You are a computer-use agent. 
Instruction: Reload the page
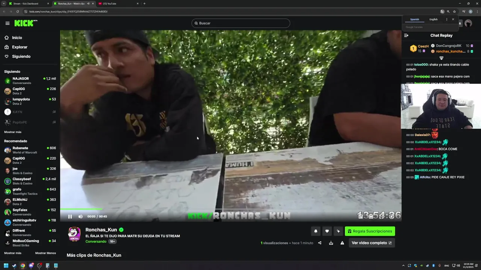(17, 12)
